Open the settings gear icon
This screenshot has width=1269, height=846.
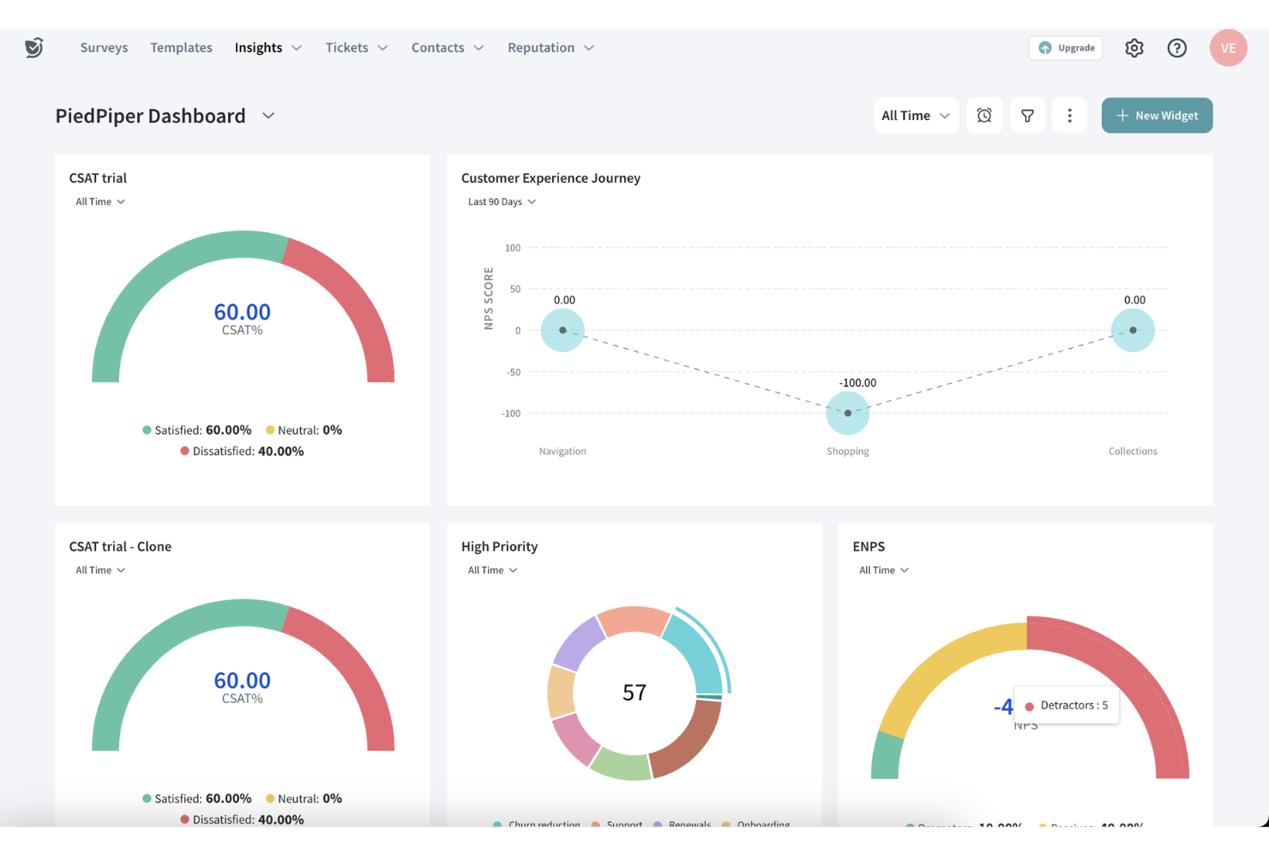1134,47
